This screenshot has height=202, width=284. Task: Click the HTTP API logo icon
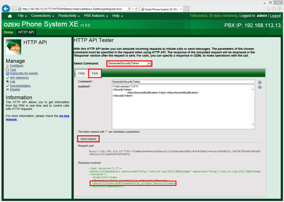[14, 47]
